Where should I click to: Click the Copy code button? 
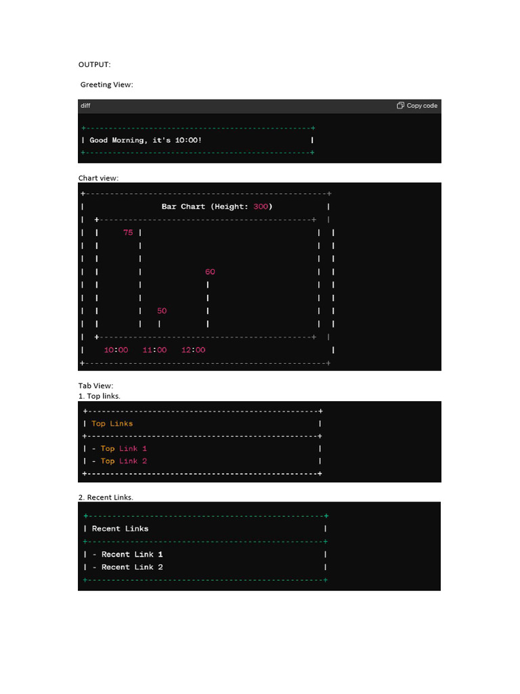(417, 106)
